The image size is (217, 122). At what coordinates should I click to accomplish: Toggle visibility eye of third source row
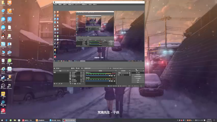click(81, 75)
